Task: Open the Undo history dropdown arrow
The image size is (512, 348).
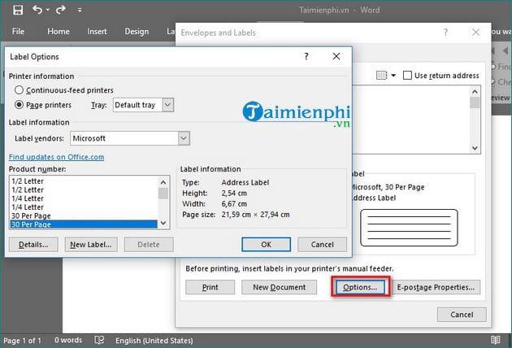Action: coord(48,10)
